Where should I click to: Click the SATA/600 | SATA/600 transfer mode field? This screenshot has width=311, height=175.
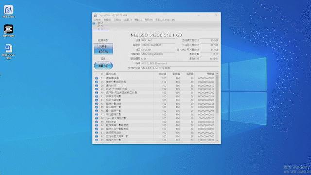[158, 54]
